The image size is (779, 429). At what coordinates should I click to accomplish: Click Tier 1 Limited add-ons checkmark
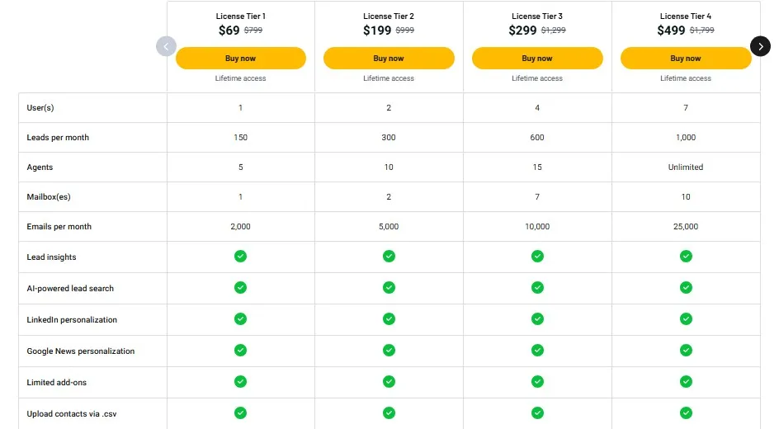click(240, 382)
